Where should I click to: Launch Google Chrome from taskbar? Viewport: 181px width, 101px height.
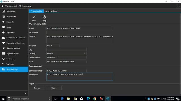click(95, 98)
